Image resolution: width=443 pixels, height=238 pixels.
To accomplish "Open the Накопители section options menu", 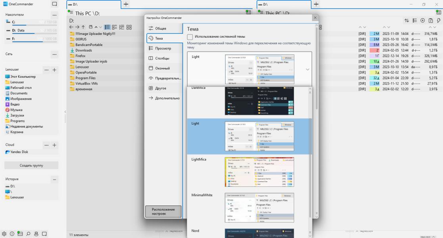I will point(54,15).
